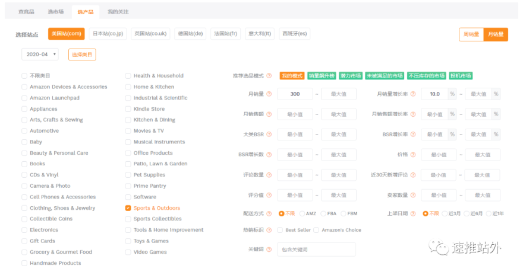Screen dimensions: 523x275
Task: Click help icon next to 上架日期
Action: click(413, 213)
